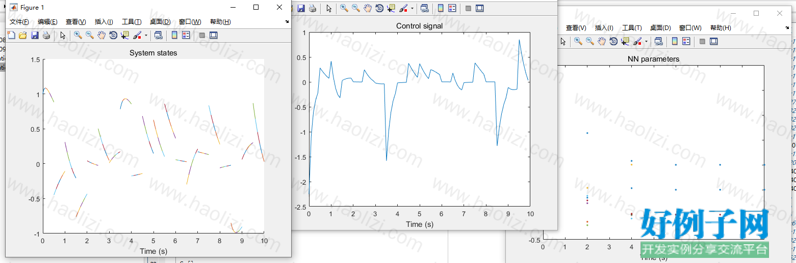This screenshot has height=263, width=796.
Task: Select Data Cursor tool in Figure 1 toolbar
Action: (x=125, y=35)
